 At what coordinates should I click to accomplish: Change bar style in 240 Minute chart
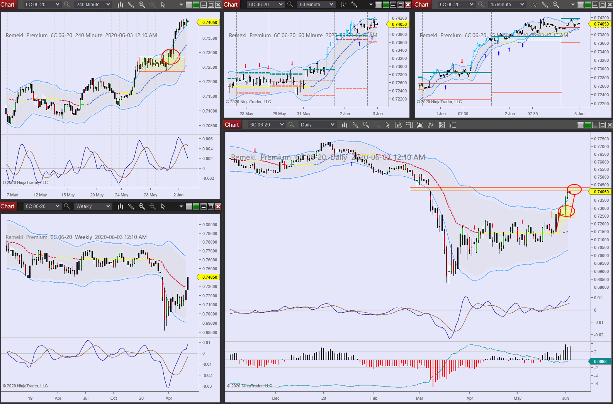(x=120, y=5)
